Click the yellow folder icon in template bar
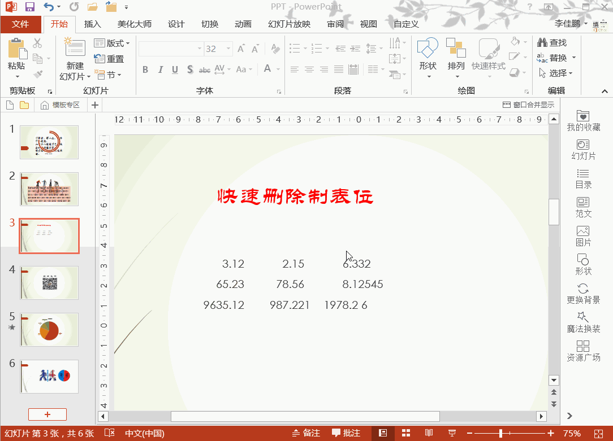This screenshot has width=613, height=441. click(x=24, y=105)
